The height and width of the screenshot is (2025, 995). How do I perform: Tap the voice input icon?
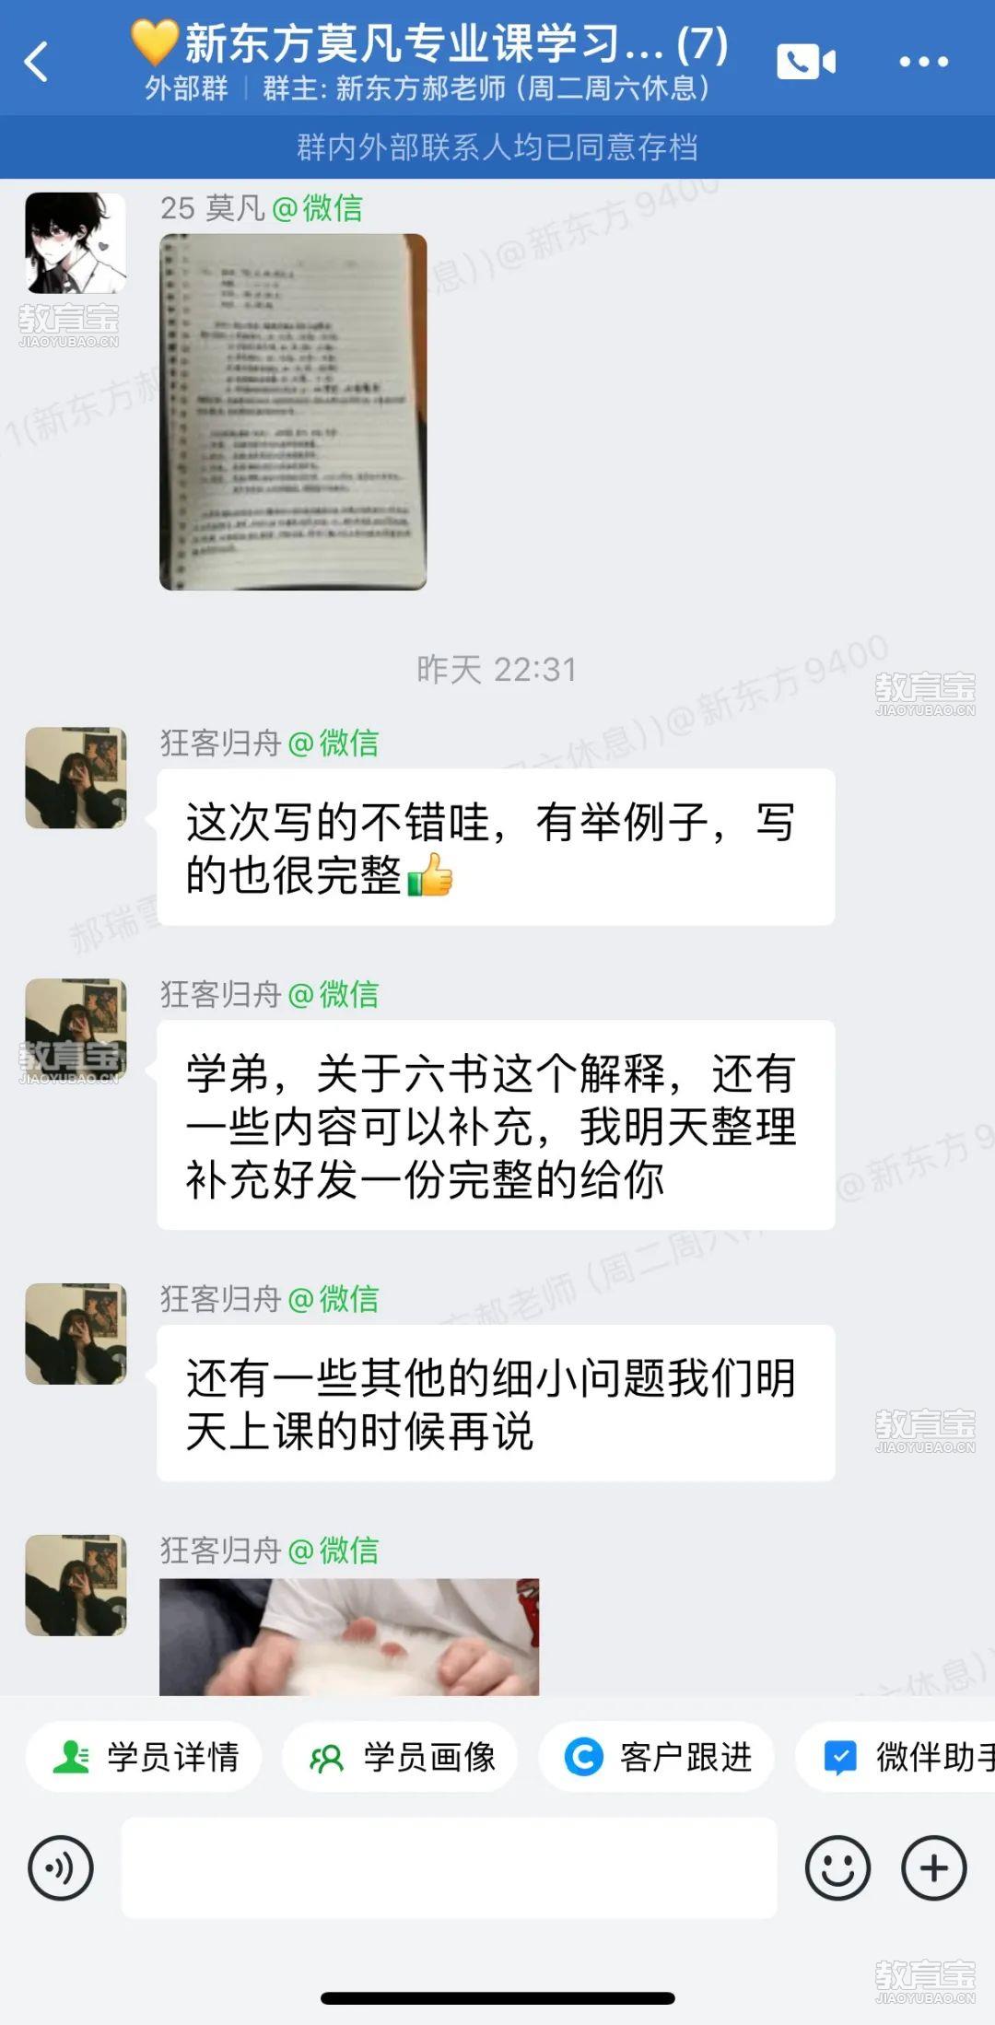[x=61, y=1867]
